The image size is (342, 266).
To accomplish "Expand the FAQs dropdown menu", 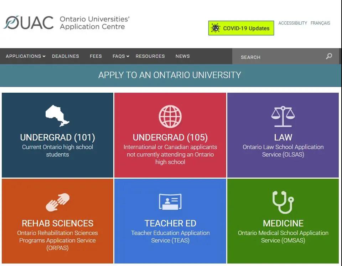I will (x=121, y=56).
